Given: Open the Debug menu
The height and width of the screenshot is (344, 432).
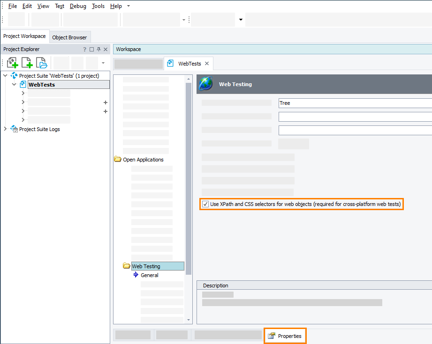Looking at the screenshot, I should 78,6.
